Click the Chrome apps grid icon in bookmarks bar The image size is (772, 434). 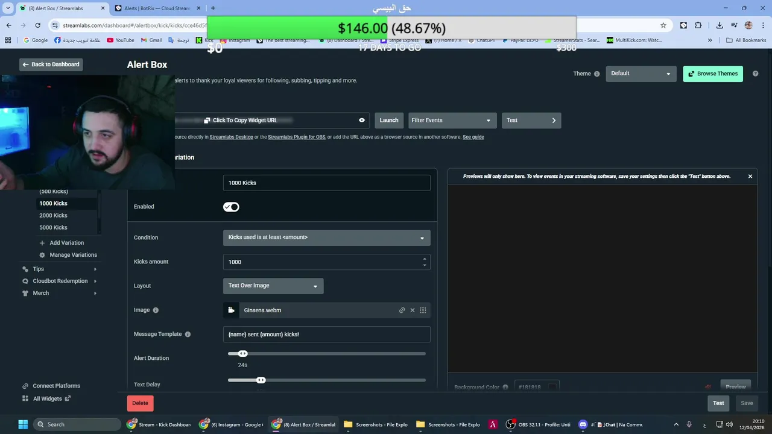[8, 40]
